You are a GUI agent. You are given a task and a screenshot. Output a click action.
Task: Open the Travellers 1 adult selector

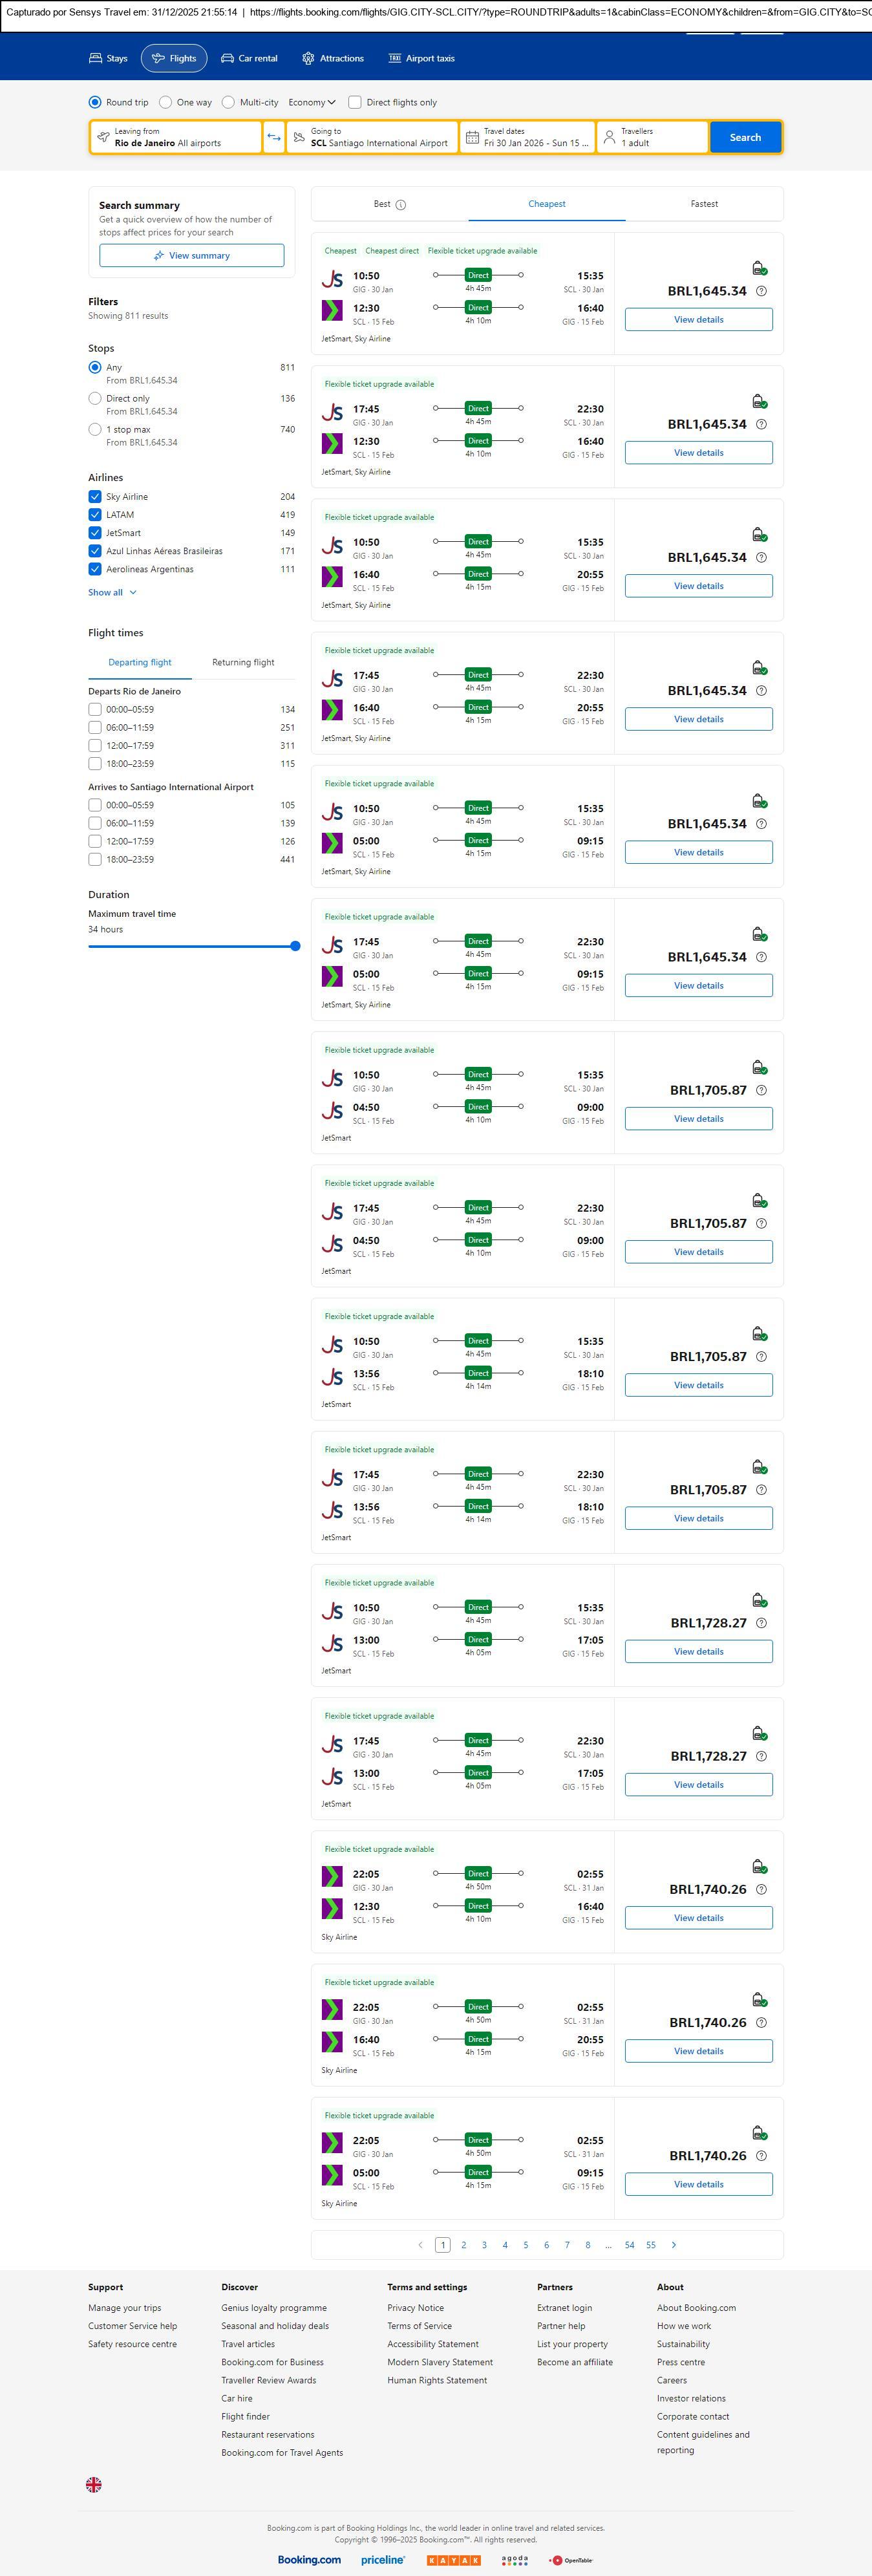coord(652,137)
